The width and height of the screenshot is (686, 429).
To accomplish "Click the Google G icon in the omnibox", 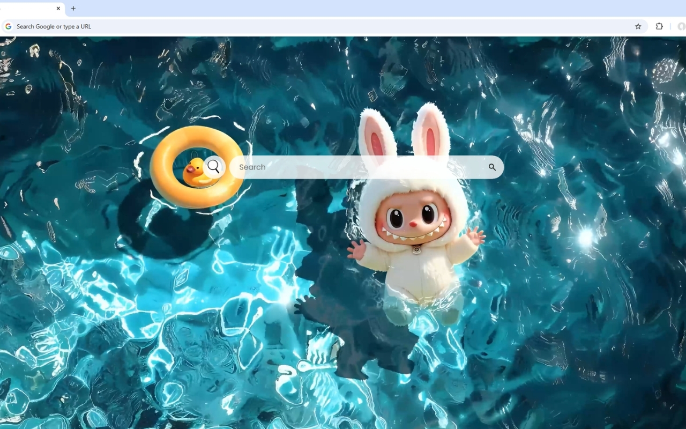I will point(8,26).
